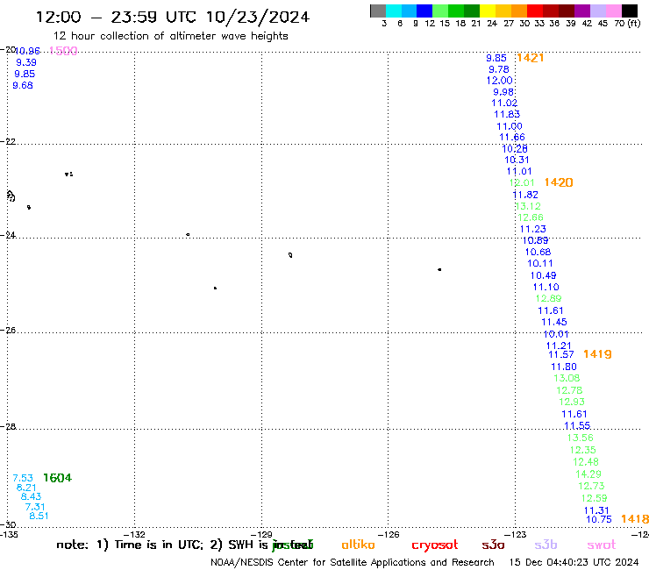The image size is (649, 570).
Task: Click the wave height value 11.45
Action: (554, 323)
